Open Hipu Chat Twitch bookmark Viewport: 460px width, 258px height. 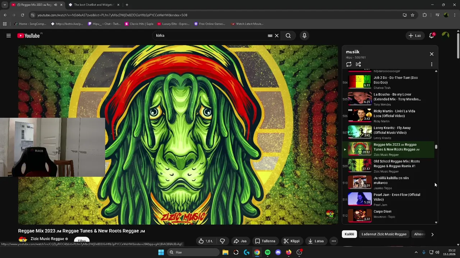click(104, 24)
